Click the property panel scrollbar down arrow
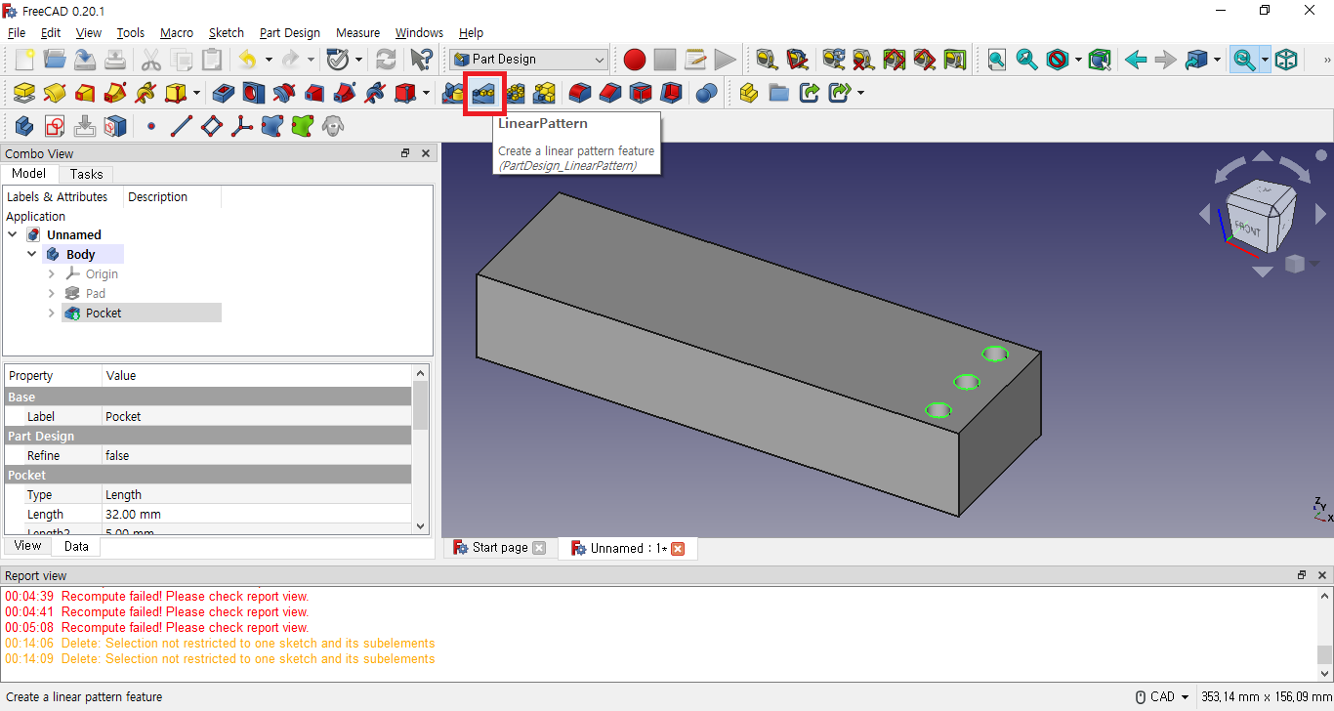1334x711 pixels. [x=421, y=525]
